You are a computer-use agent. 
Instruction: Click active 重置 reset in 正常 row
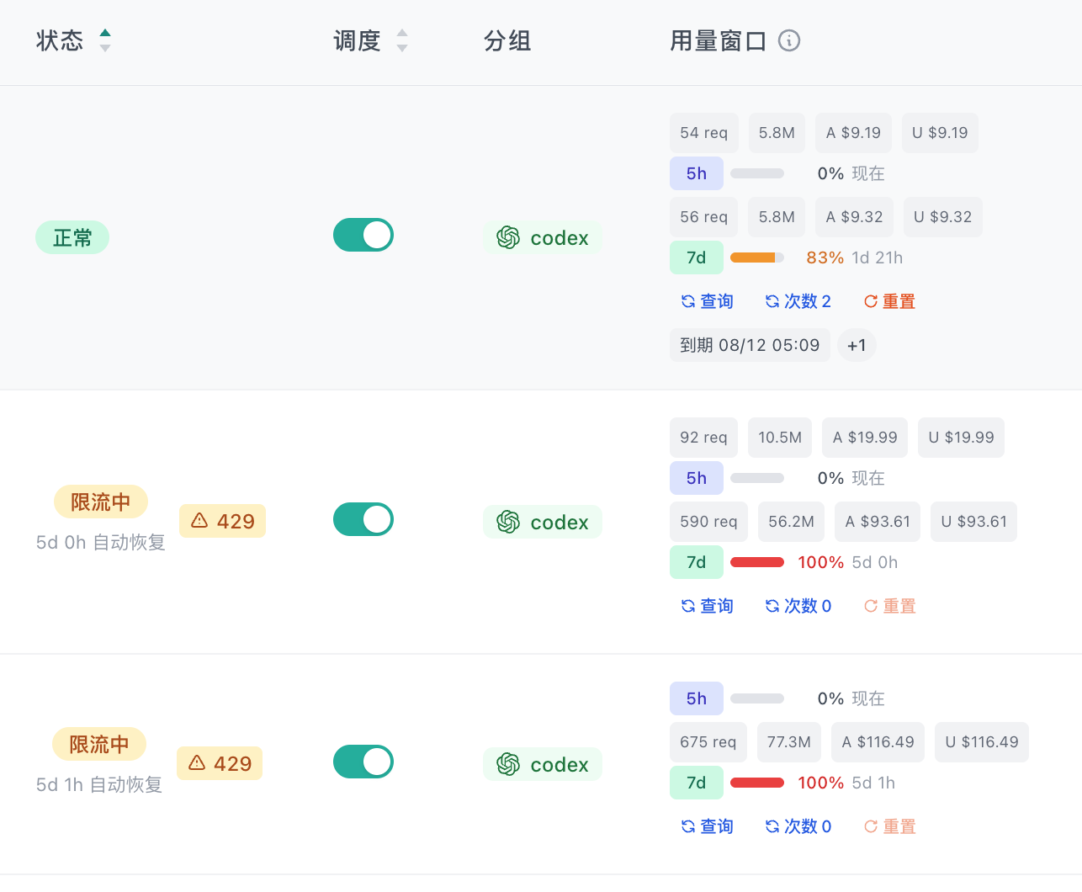[x=889, y=301]
